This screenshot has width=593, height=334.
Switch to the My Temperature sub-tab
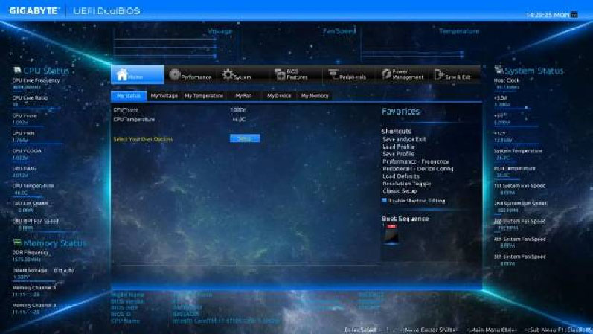click(204, 96)
